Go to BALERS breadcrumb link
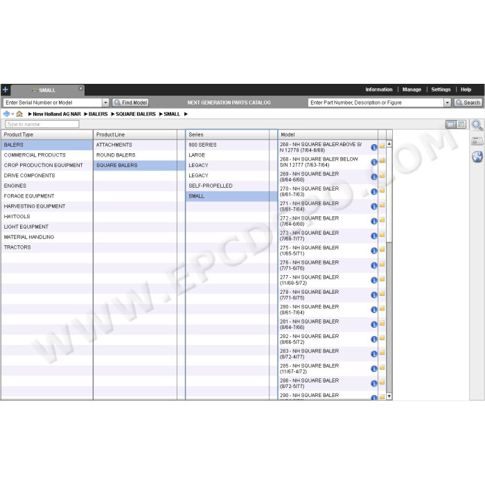This screenshot has height=485, width=485. (98, 114)
